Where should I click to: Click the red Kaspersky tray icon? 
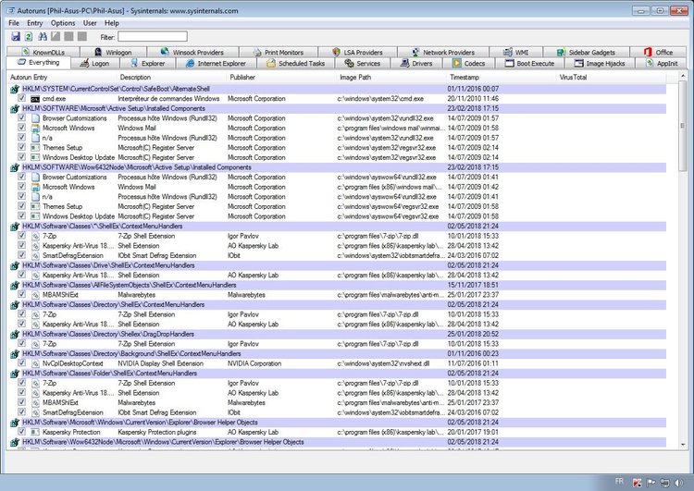pyautogui.click(x=638, y=483)
